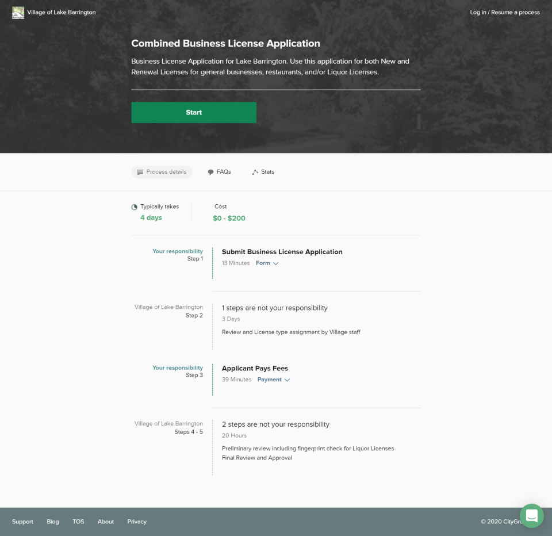Screen dimensions: 552x536
Task: Open the Support footer link
Action: click(x=22, y=522)
